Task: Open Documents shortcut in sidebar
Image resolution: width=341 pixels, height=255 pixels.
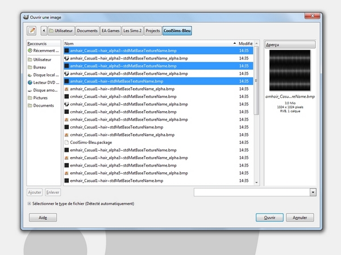Action: [44, 105]
